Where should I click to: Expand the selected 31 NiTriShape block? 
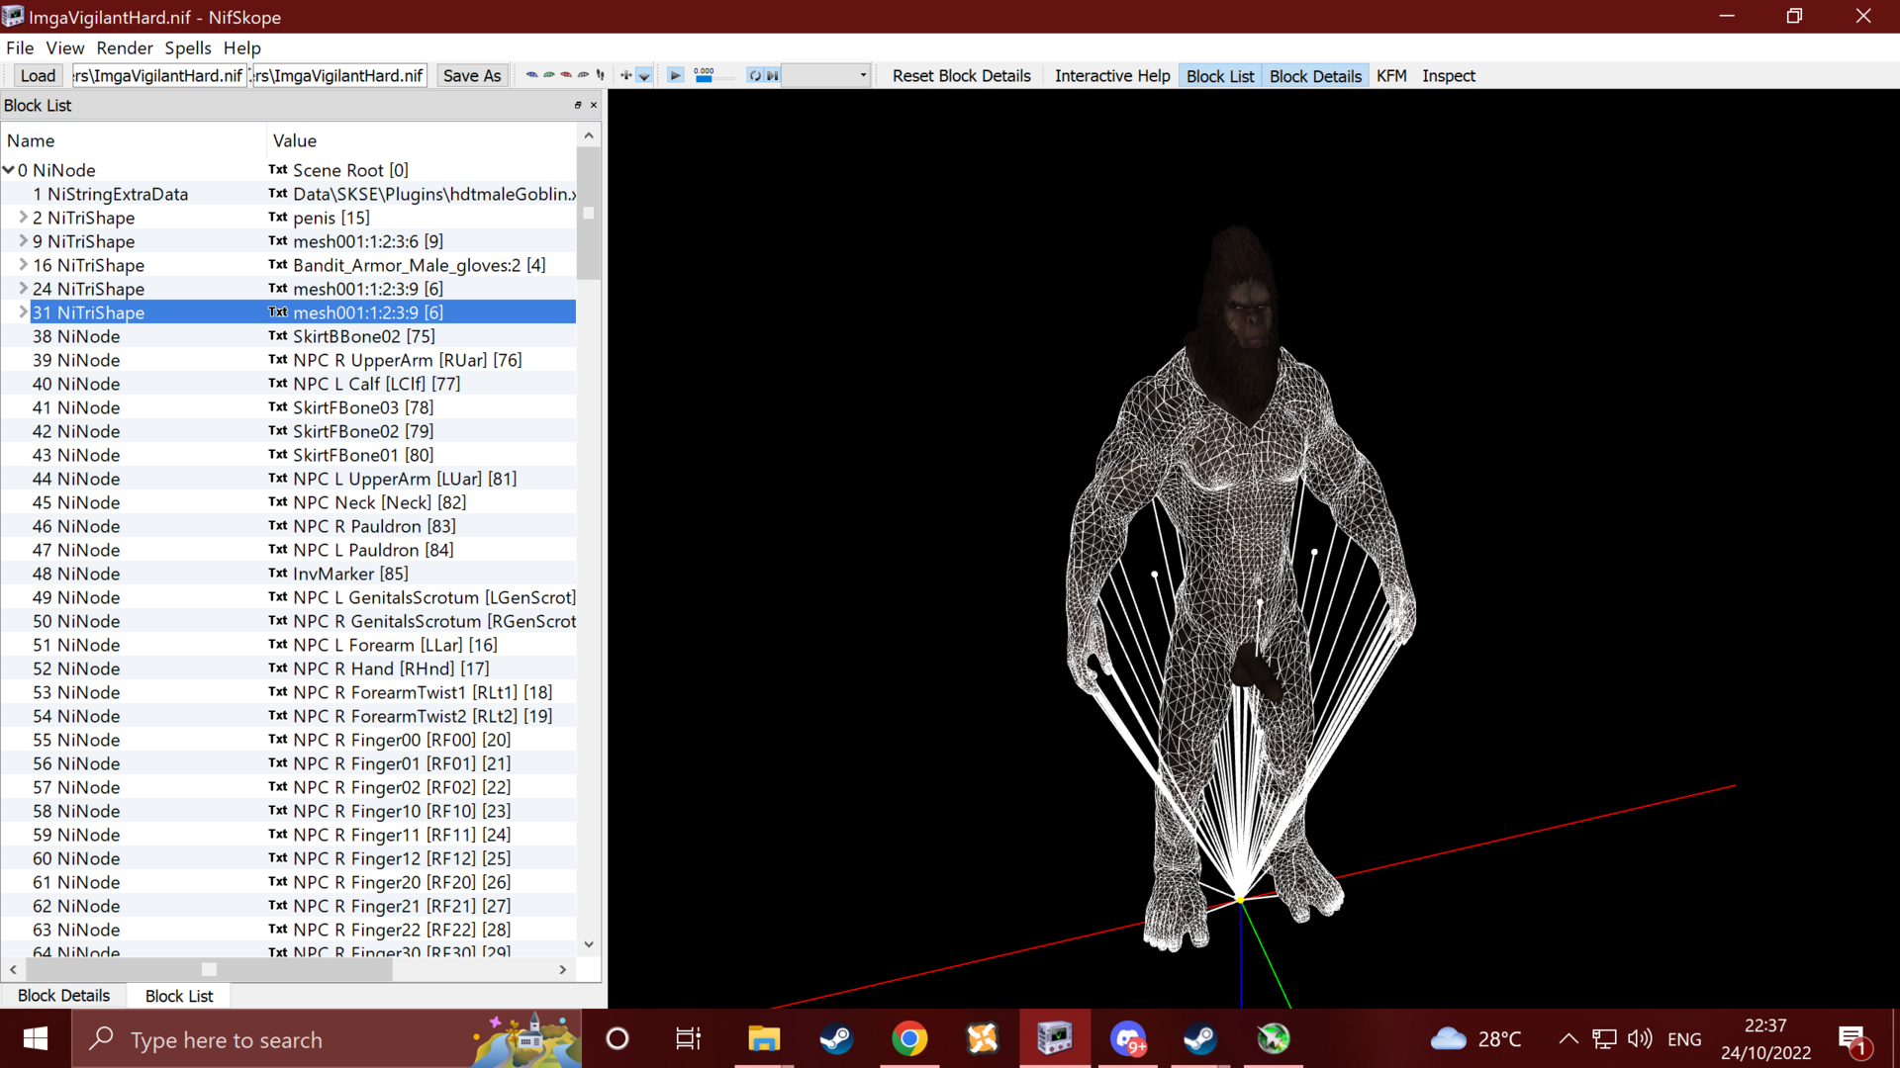click(x=23, y=311)
